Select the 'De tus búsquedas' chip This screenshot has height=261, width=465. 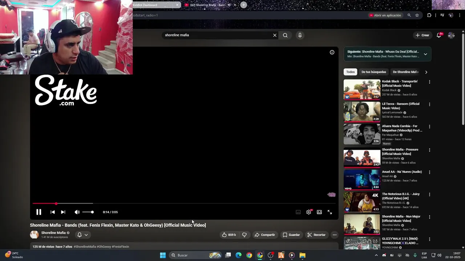(x=374, y=72)
